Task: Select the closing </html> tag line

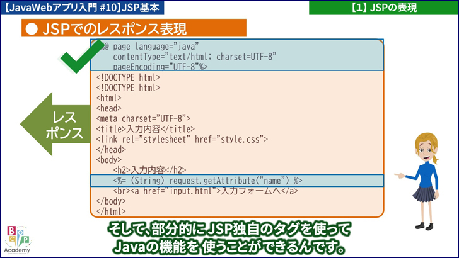Action: (x=111, y=211)
